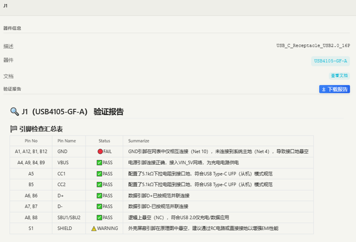Click the summary 数据引脚D+已按规范并联连接
356x242 pixels.
coord(159,195)
